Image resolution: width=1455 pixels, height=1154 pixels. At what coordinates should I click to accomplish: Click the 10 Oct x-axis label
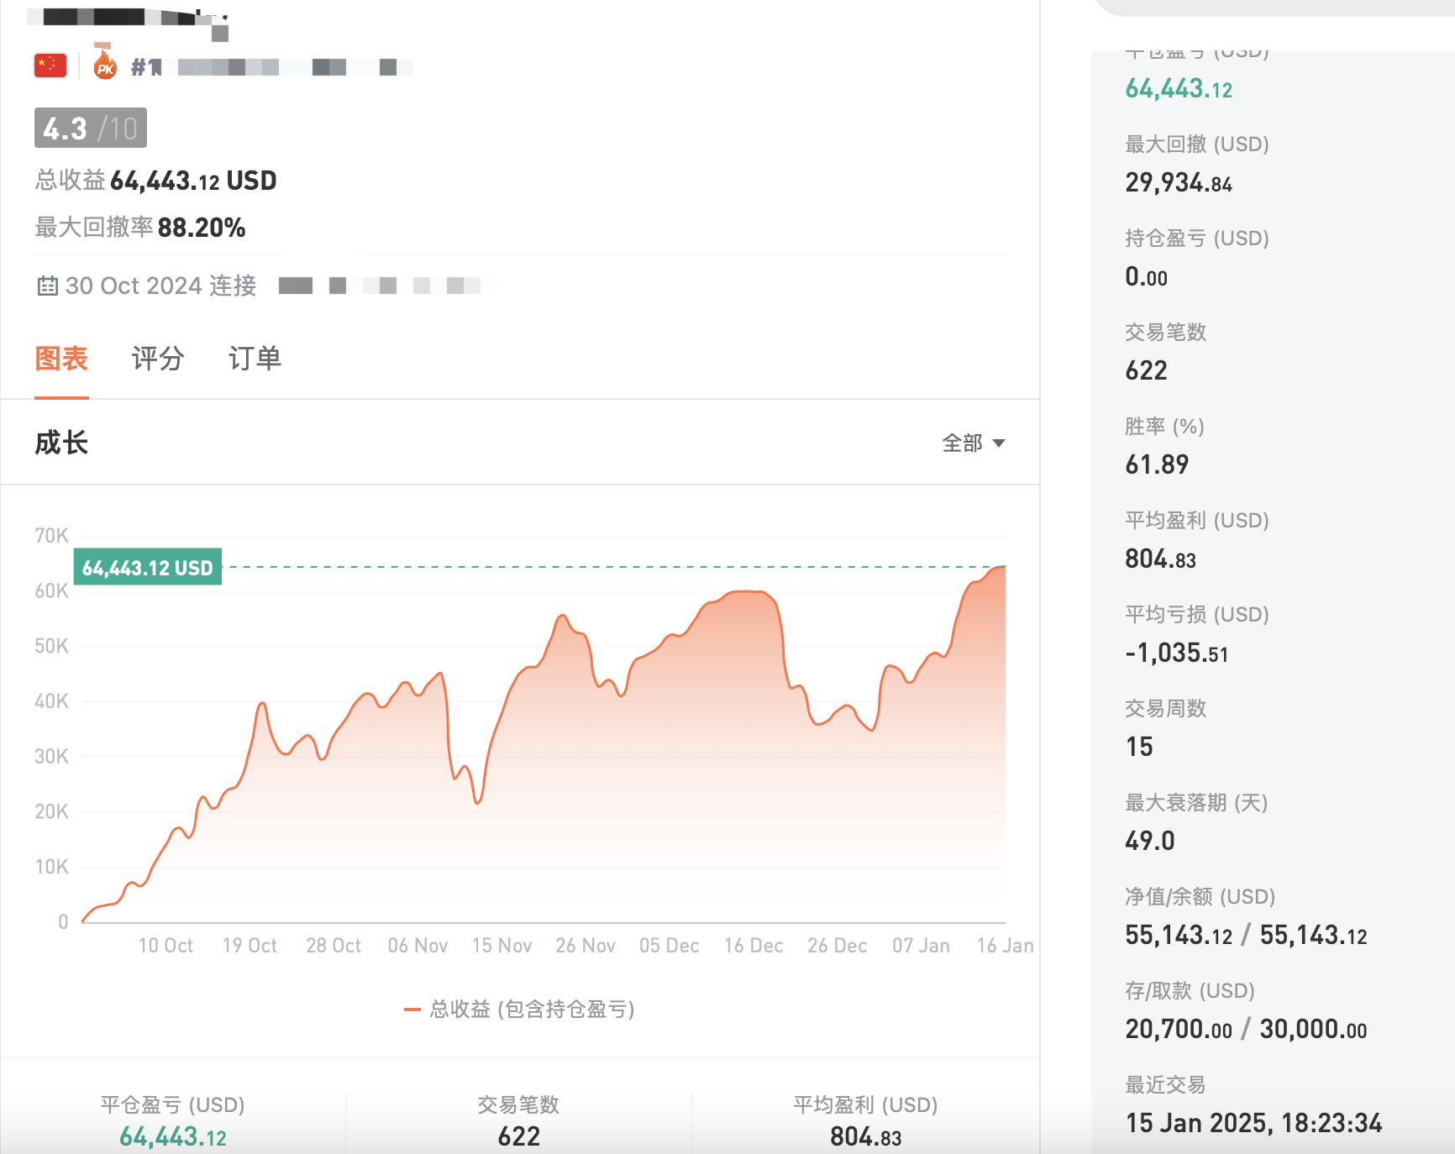(165, 946)
